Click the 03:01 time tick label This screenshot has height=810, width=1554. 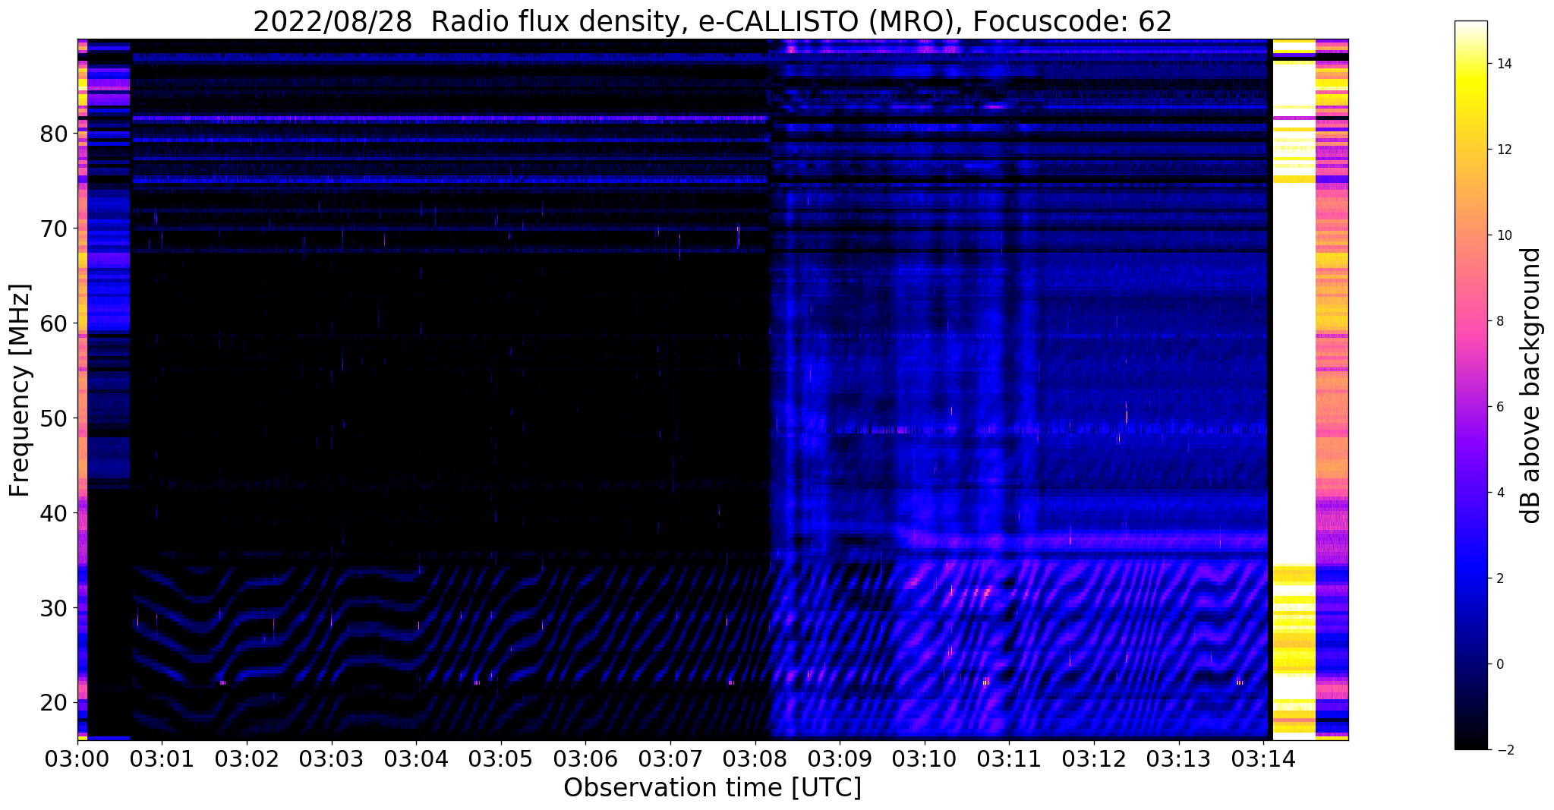click(161, 758)
